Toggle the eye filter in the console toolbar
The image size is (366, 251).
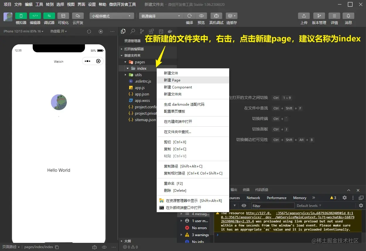point(244,205)
